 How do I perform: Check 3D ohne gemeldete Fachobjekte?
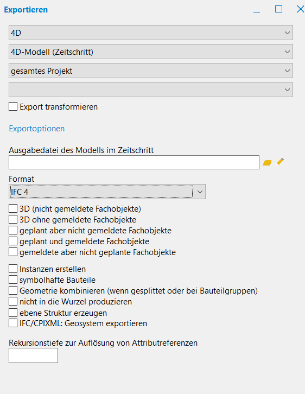(13, 219)
